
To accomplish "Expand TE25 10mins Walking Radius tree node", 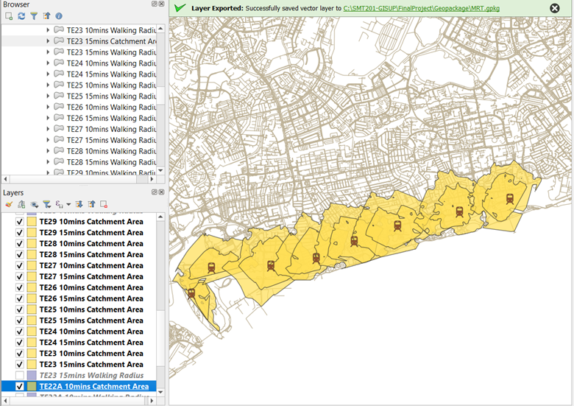I will tap(49, 85).
